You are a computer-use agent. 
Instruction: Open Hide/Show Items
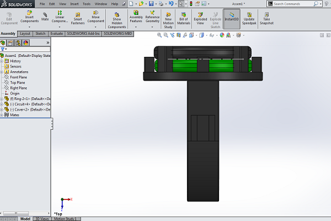click(212, 35)
